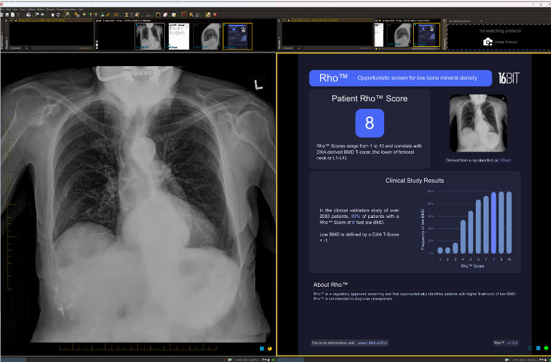Select the lateral chest thumbnail in left strip
The width and height of the screenshot is (551, 362).
[208, 36]
